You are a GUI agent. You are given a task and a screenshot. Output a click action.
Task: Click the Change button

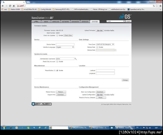(125, 80)
